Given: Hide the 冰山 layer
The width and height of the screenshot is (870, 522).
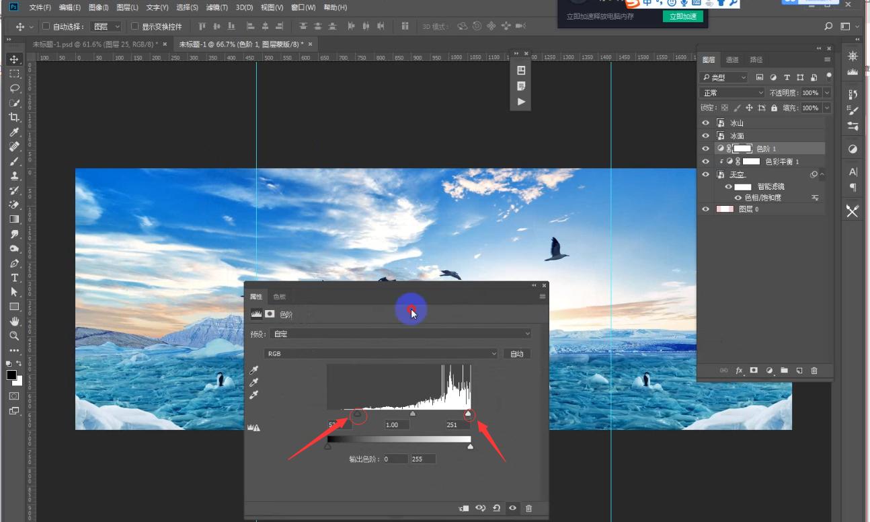Looking at the screenshot, I should (x=705, y=123).
